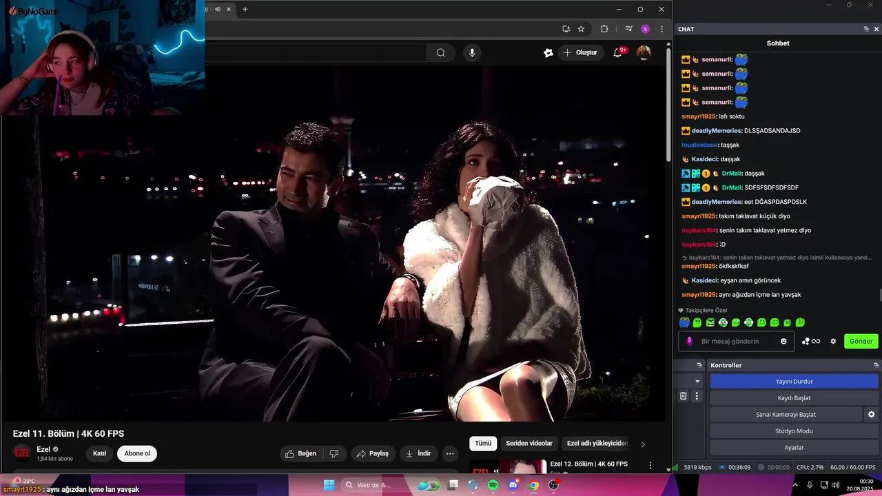
Task: Open the YouTube sparkle AI icon
Action: click(548, 52)
